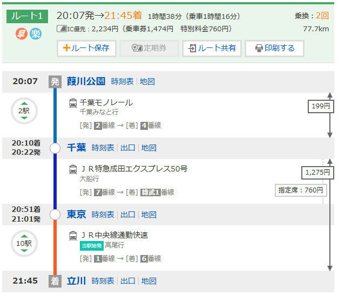Click ＪＲ中央線通勤快速 text
This screenshot has height=303, width=338.
point(114,235)
